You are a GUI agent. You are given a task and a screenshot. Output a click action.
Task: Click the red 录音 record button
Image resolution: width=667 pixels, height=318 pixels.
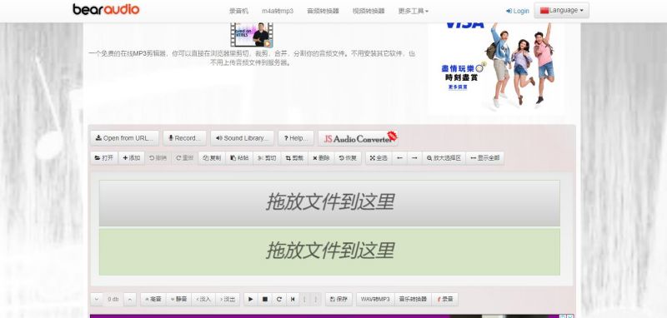pos(445,300)
